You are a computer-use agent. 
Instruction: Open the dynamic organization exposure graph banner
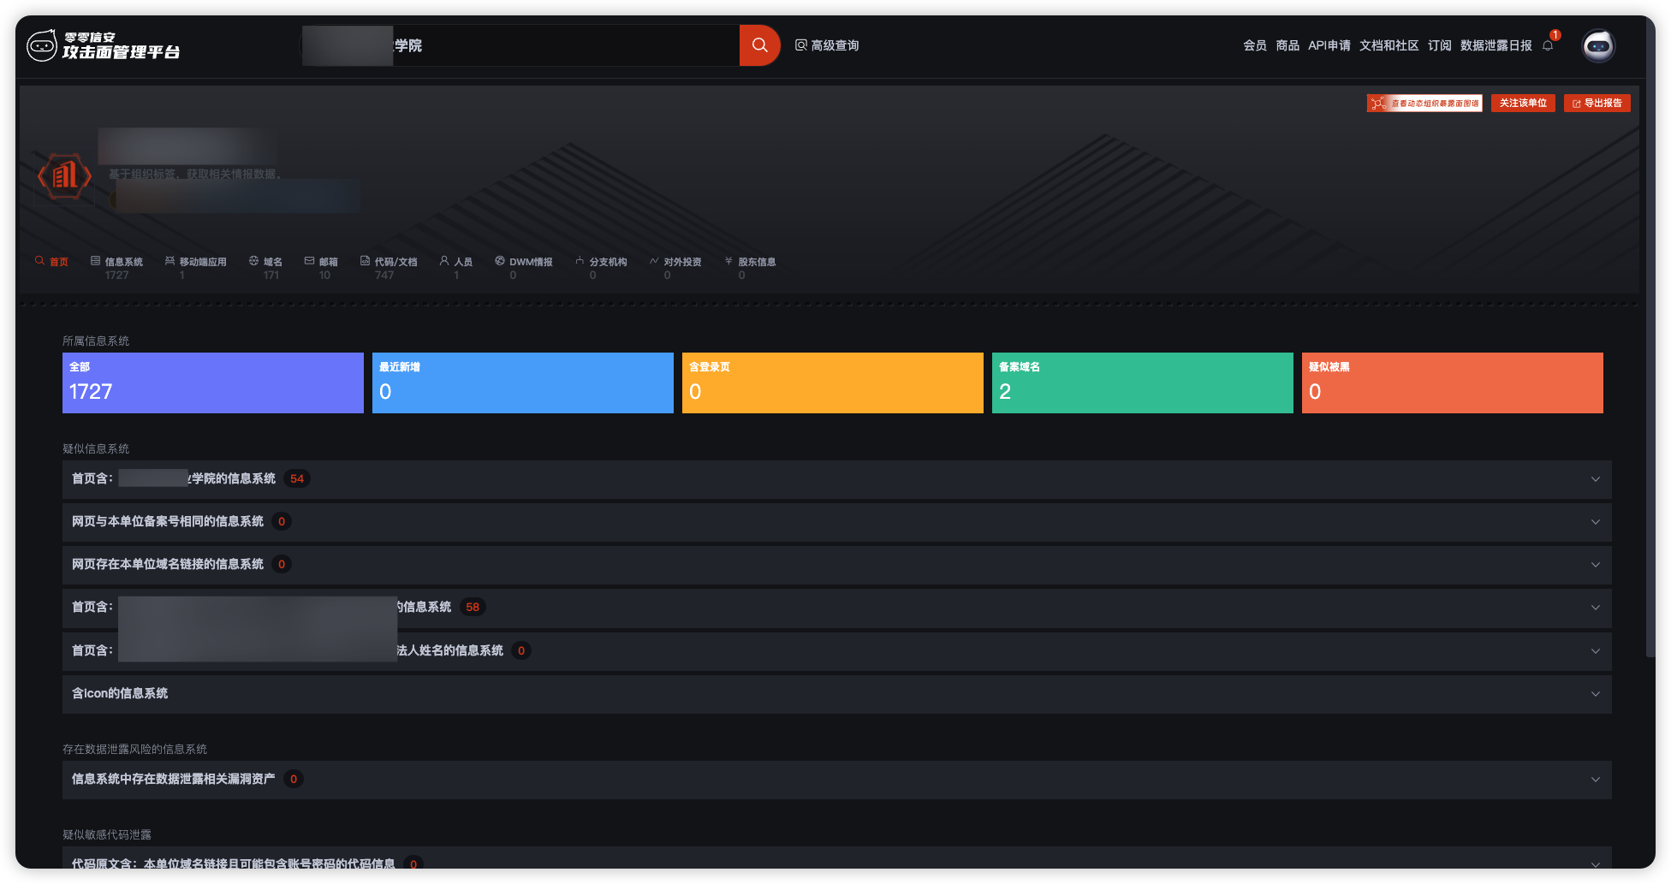(x=1424, y=104)
